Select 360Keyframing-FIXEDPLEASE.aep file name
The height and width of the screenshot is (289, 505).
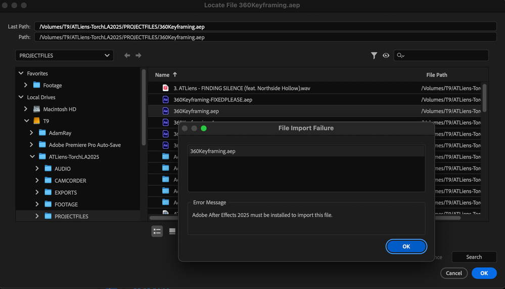click(x=213, y=100)
